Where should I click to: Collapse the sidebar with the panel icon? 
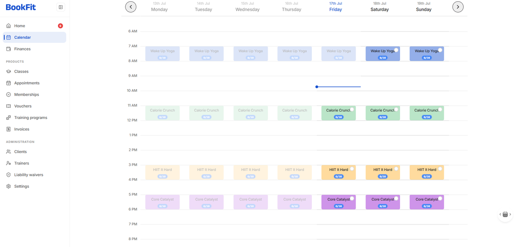(x=61, y=7)
